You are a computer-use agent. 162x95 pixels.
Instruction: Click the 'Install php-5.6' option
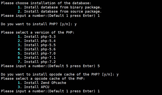tap(37, 49)
